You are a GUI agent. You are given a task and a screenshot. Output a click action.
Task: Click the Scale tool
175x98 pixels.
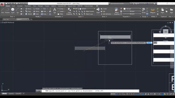tap(36, 14)
